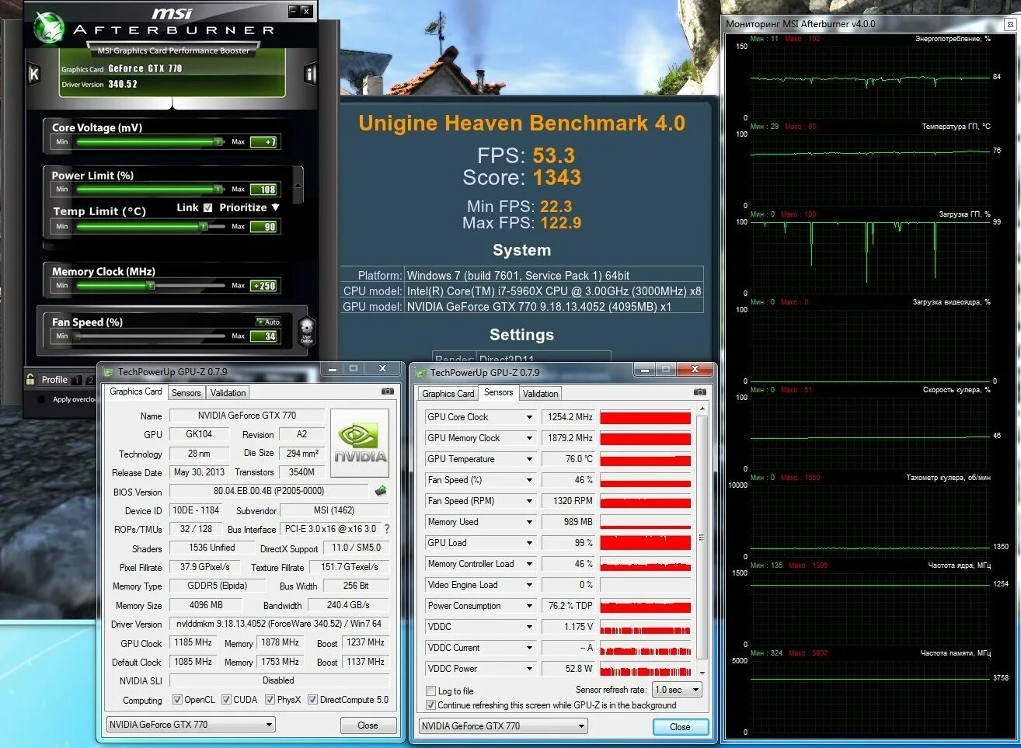Open Validation tab in Sensors window
The width and height of the screenshot is (1021, 748).
(540, 394)
